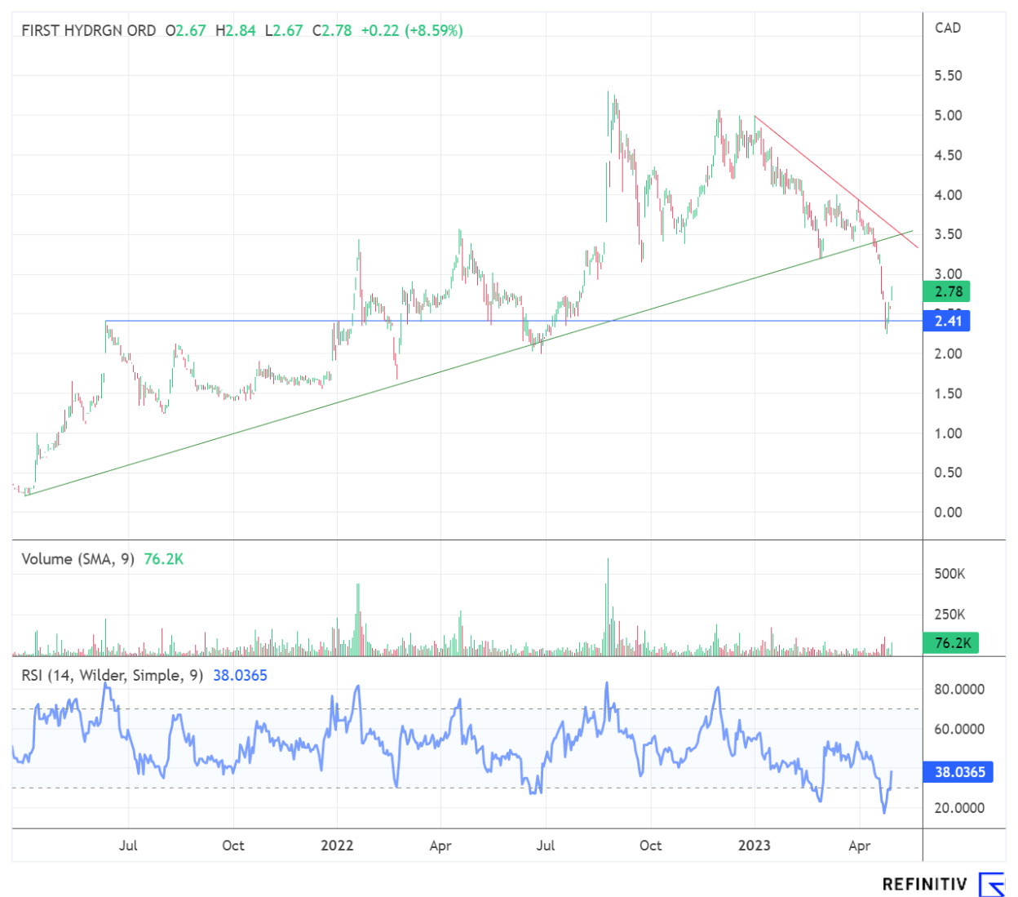This screenshot has width=1018, height=897.
Task: Select the Volume (SMA, 9) indicator label
Action: [77, 559]
